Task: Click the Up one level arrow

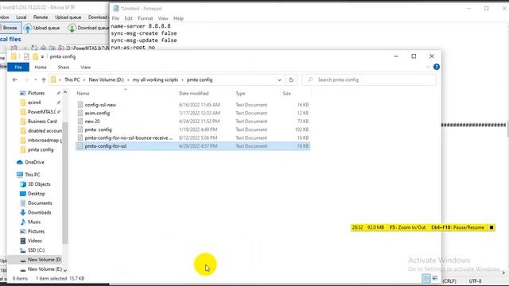Action: point(44,79)
